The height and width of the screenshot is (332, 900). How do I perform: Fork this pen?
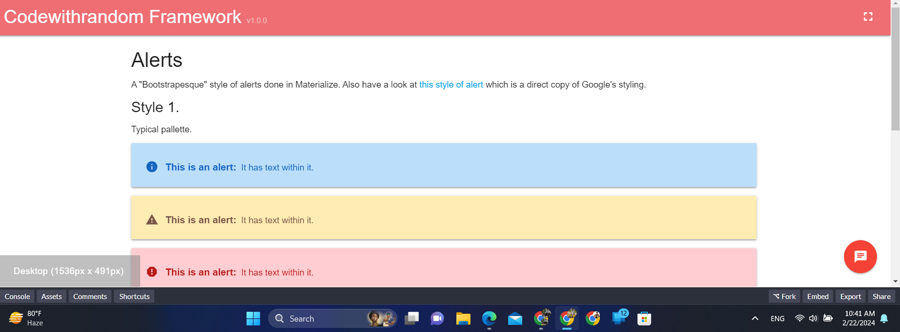click(x=784, y=296)
